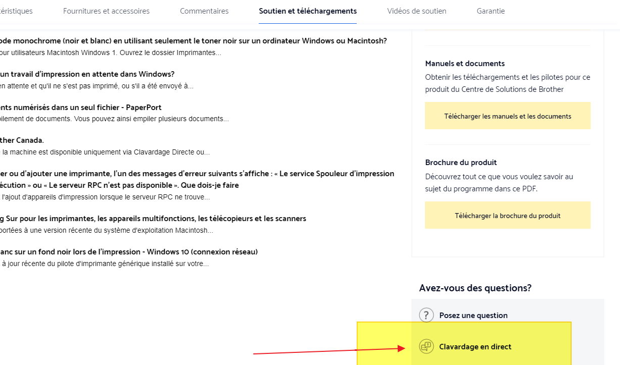Viewport: 620px width, 365px height.
Task: Open the PaperPort scanned documents FAQ
Action: tap(81, 108)
